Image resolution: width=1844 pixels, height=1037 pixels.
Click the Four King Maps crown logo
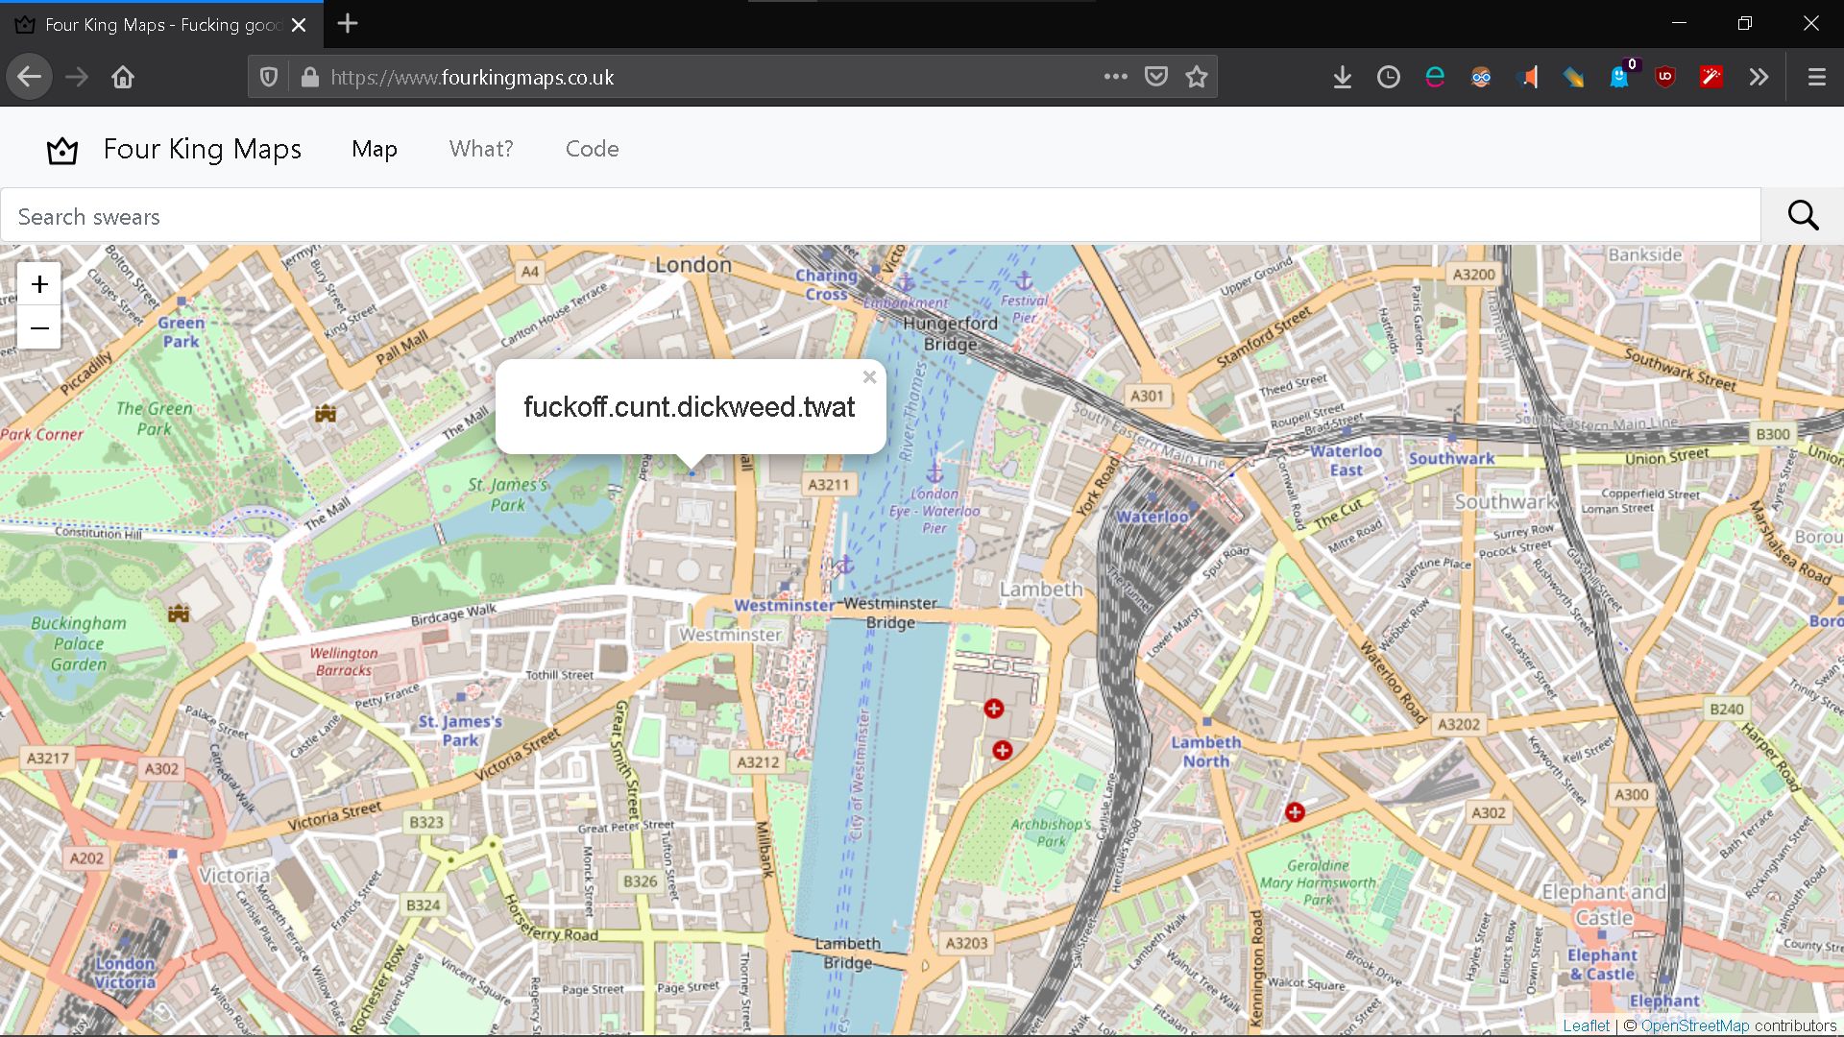click(x=62, y=150)
